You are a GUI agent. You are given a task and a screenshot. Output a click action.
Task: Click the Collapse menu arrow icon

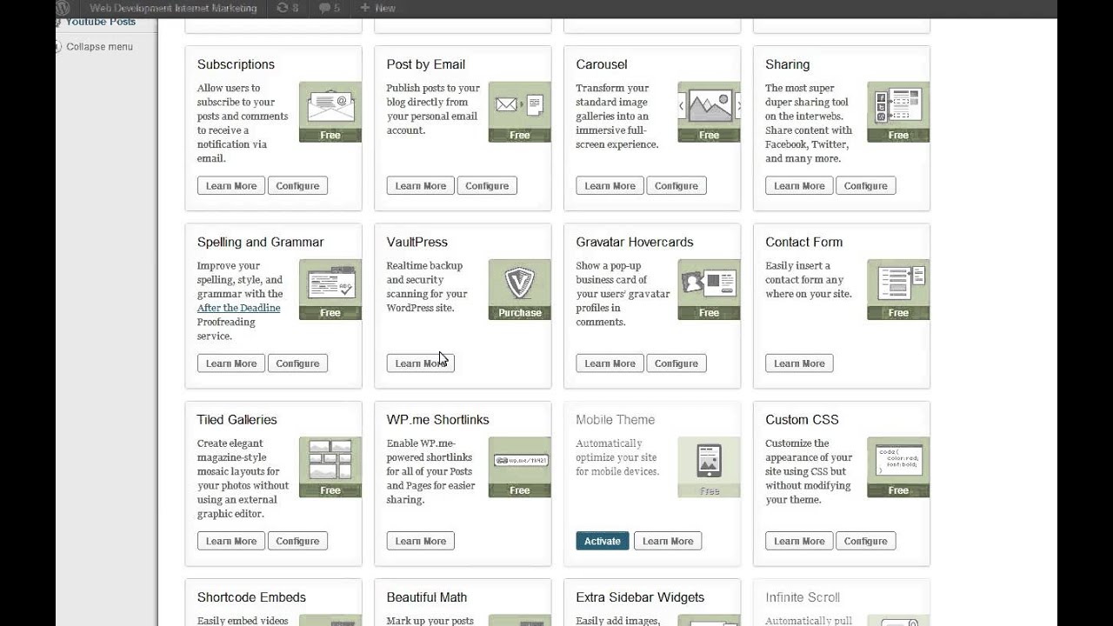(59, 47)
